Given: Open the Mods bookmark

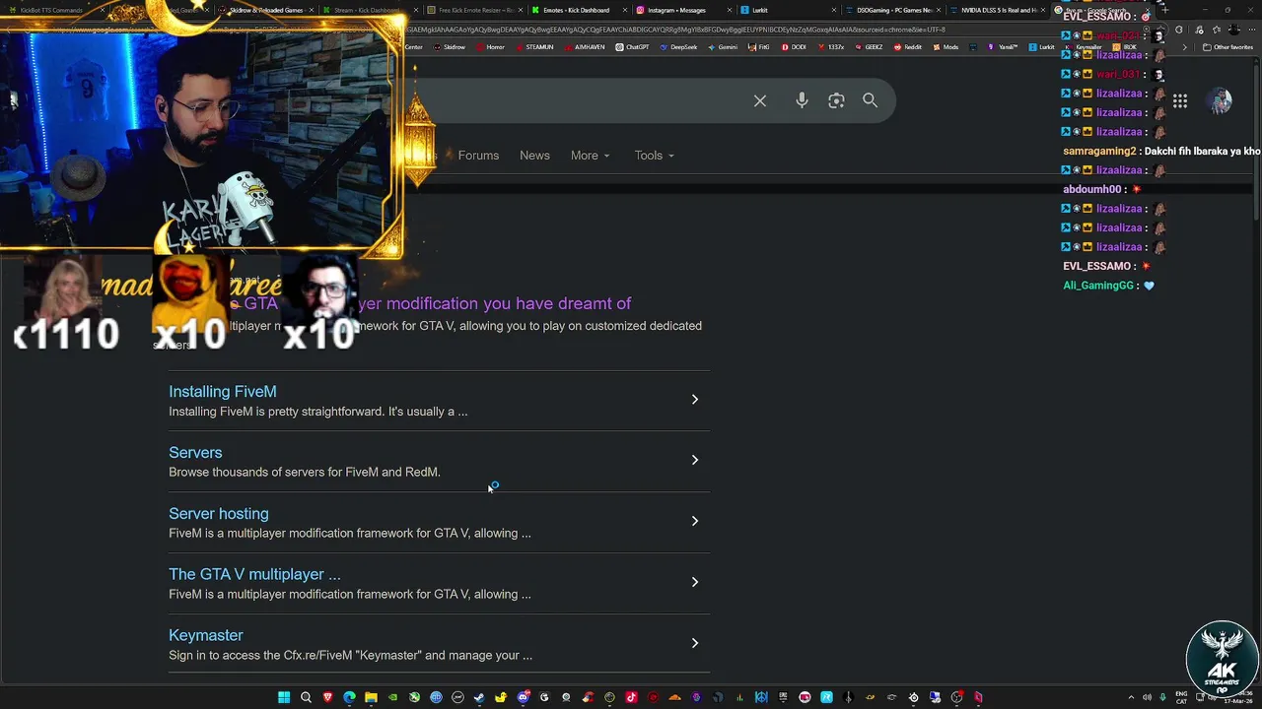Looking at the screenshot, I should 946,47.
